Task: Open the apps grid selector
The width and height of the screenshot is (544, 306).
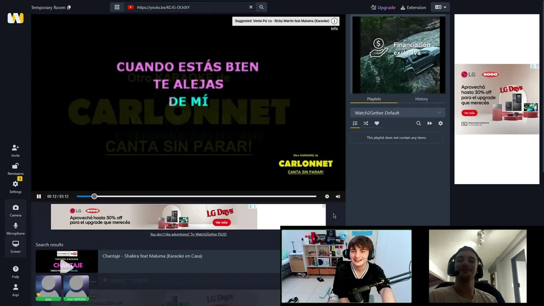Action: tap(117, 7)
